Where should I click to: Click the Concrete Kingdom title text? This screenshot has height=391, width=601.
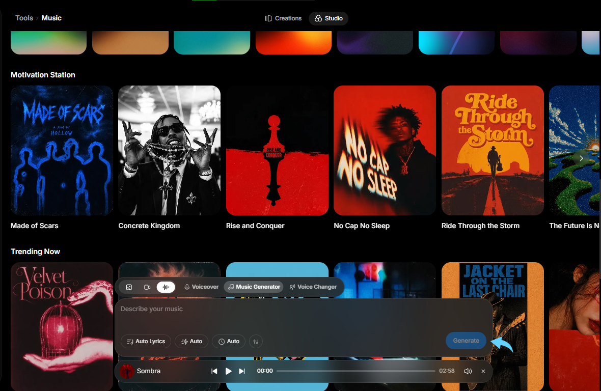(149, 226)
